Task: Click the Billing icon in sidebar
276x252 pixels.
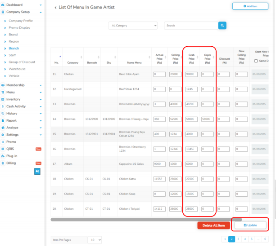Action: 3,163
